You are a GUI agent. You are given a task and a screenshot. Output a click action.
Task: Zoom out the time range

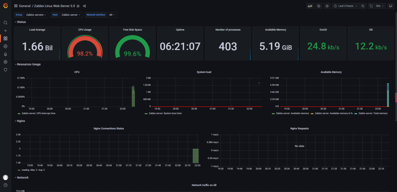click(363, 6)
